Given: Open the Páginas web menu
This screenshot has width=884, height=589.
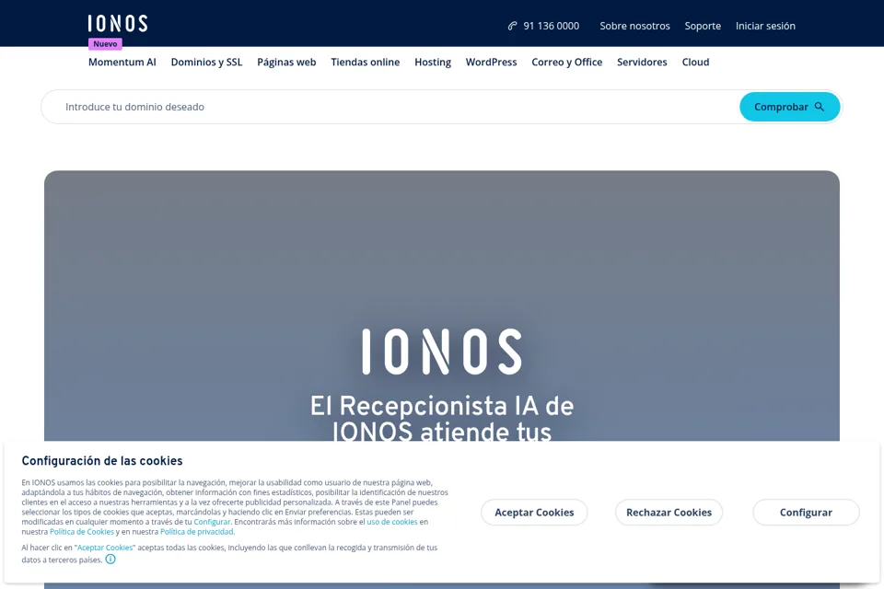Looking at the screenshot, I should tap(286, 62).
